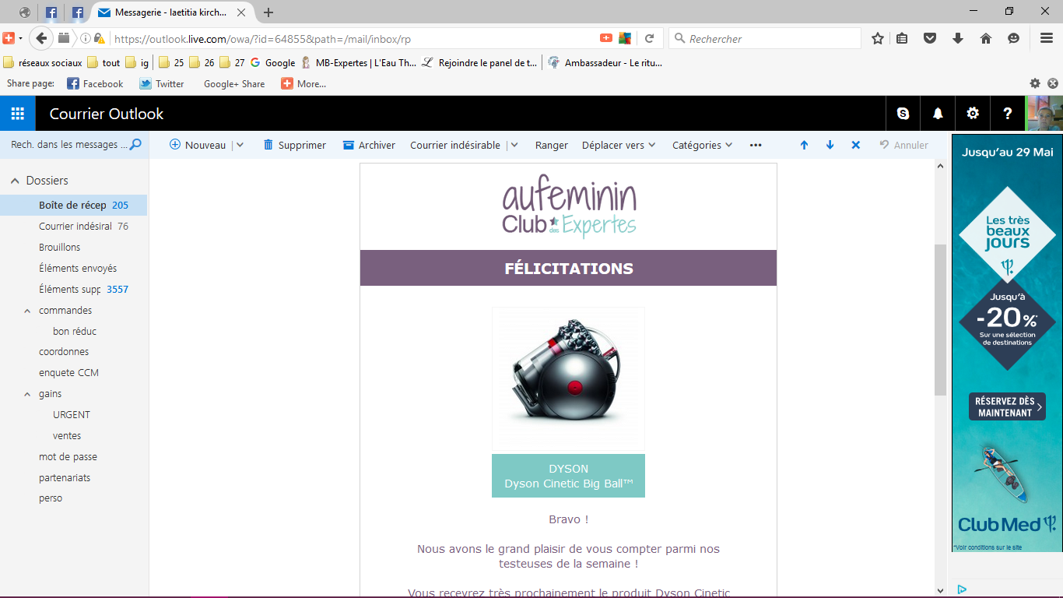The width and height of the screenshot is (1063, 598).
Task: Bookmark this page with the star icon
Action: click(x=878, y=38)
